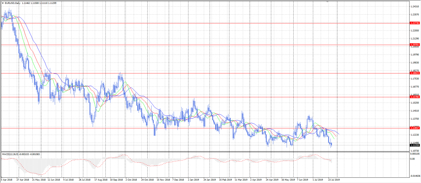Click the 1.15250 price scale value
421x183 pixels.
tap(415, 103)
